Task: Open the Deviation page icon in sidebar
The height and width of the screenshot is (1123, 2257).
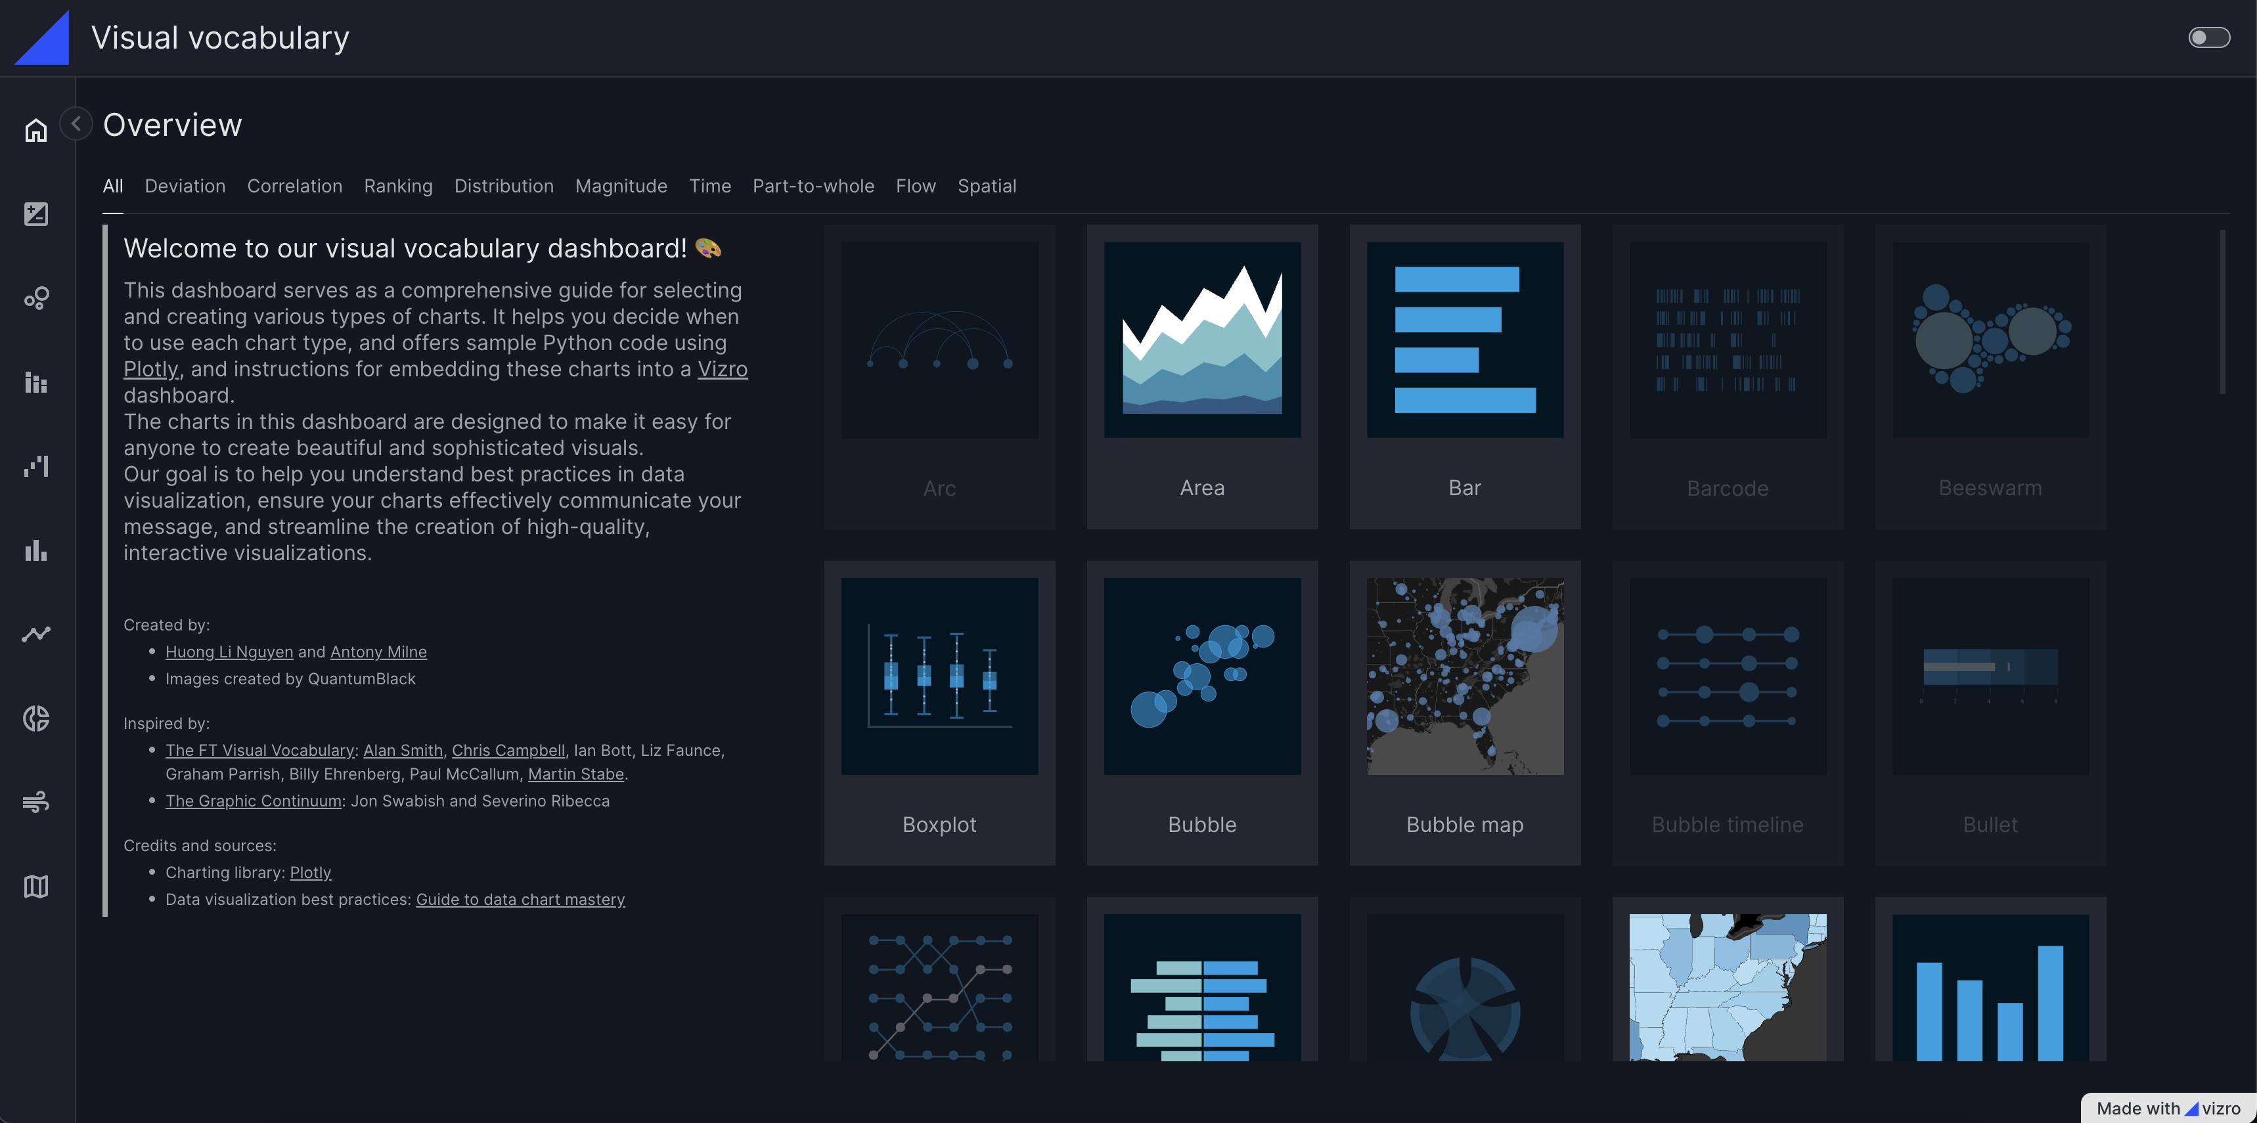Action: click(x=36, y=213)
